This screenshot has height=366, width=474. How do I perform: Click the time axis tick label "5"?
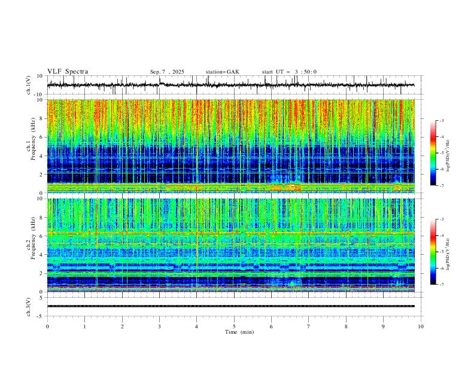pos(234,327)
